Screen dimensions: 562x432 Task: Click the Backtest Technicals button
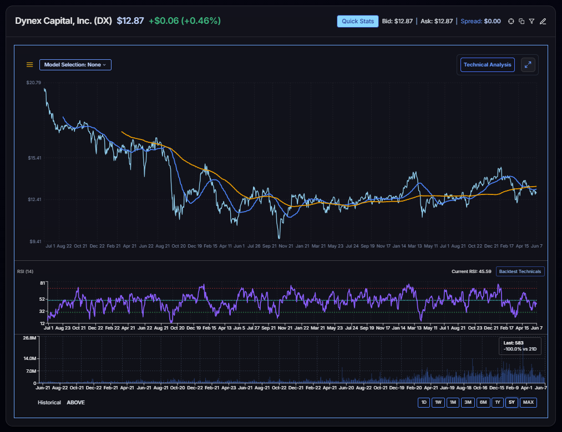pyautogui.click(x=520, y=271)
